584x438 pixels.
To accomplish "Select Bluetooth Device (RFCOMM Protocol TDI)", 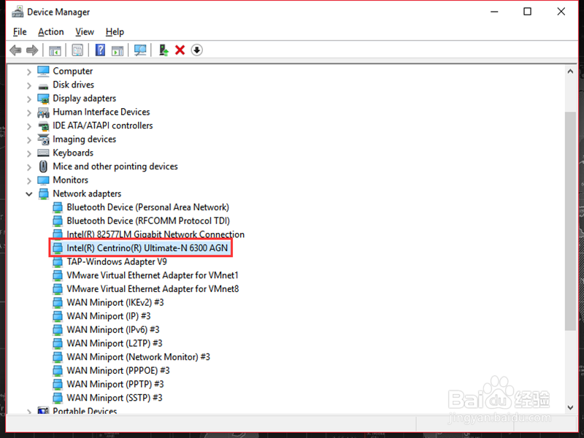I will [x=148, y=221].
